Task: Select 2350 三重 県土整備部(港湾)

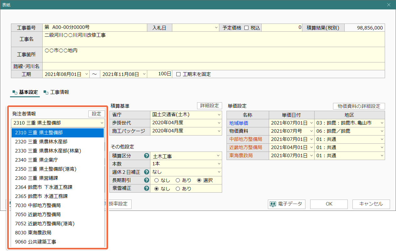Action: [x=58, y=169]
